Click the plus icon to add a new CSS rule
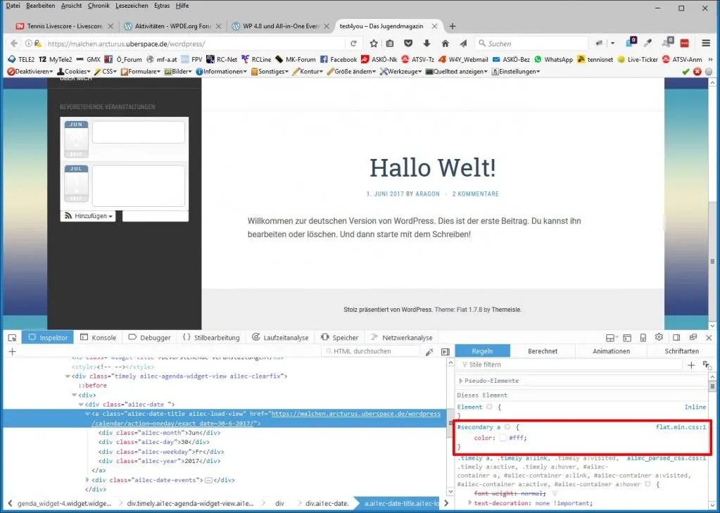The height and width of the screenshot is (513, 720). (x=691, y=365)
